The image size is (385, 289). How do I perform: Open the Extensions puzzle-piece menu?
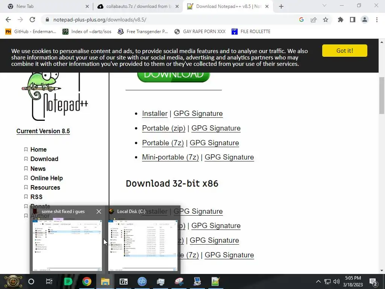click(340, 20)
